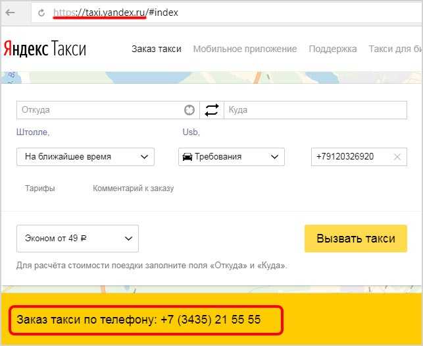Choose the suggested address Usb

[191, 132]
